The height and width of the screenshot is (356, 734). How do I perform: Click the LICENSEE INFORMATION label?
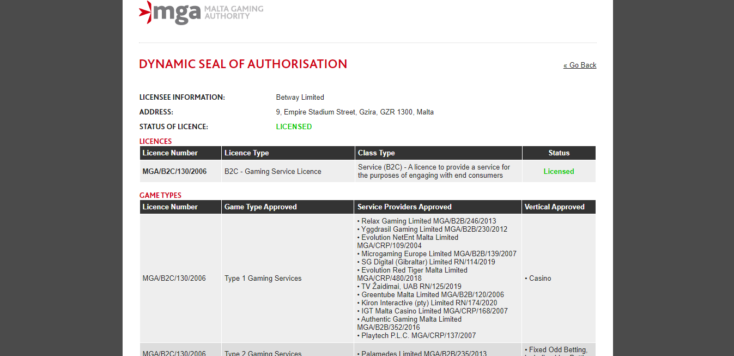(x=182, y=98)
